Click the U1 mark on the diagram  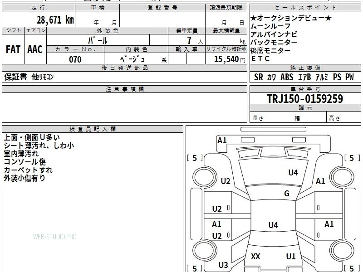point(291,256)
